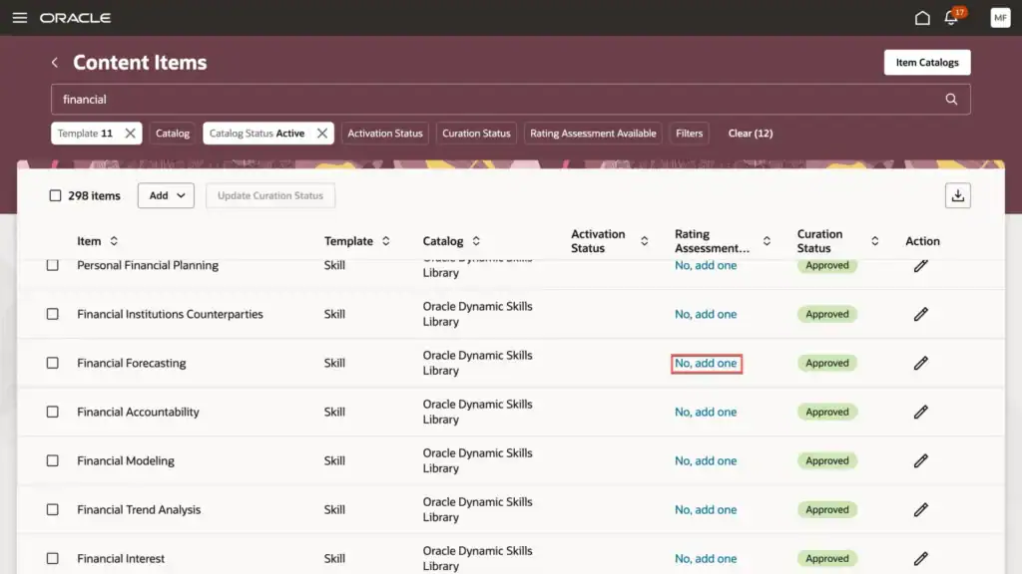Open the notifications bell
This screenshot has height=574, width=1022.
951,18
